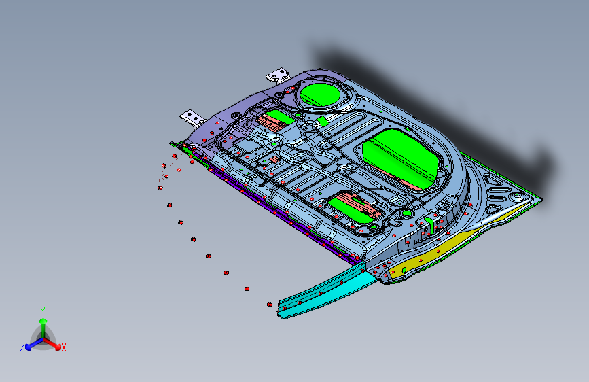Select the cyan curved rail part of the model
The image size is (589, 382).
click(326, 292)
